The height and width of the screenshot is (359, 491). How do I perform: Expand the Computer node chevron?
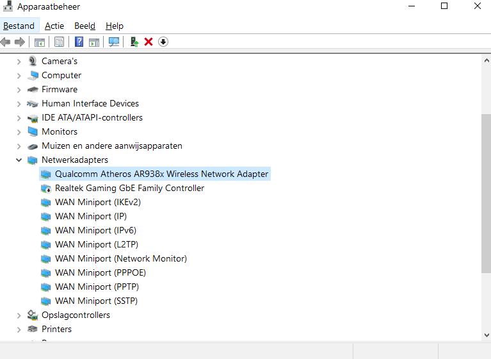(19, 76)
